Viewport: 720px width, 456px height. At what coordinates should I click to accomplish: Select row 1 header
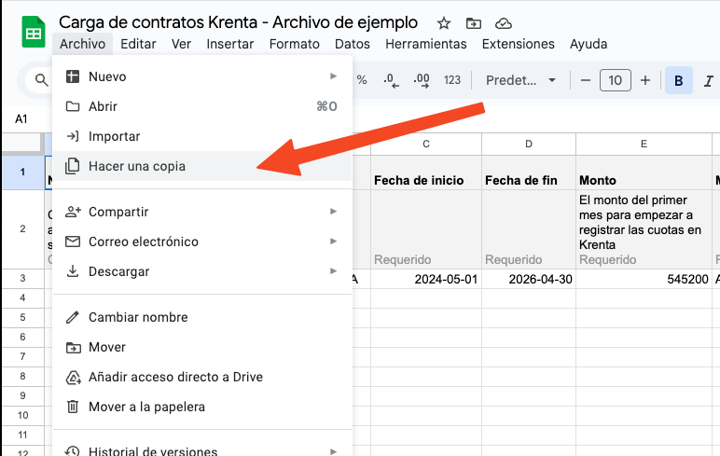22,173
